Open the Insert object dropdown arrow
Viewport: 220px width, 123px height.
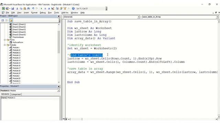click(x=10, y=9)
